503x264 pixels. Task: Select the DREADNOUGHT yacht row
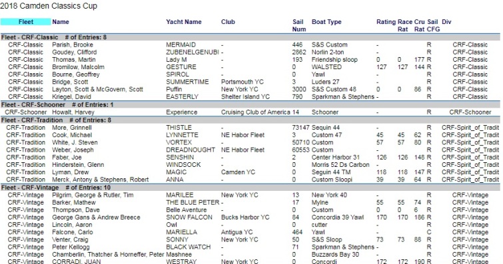click(x=251, y=150)
